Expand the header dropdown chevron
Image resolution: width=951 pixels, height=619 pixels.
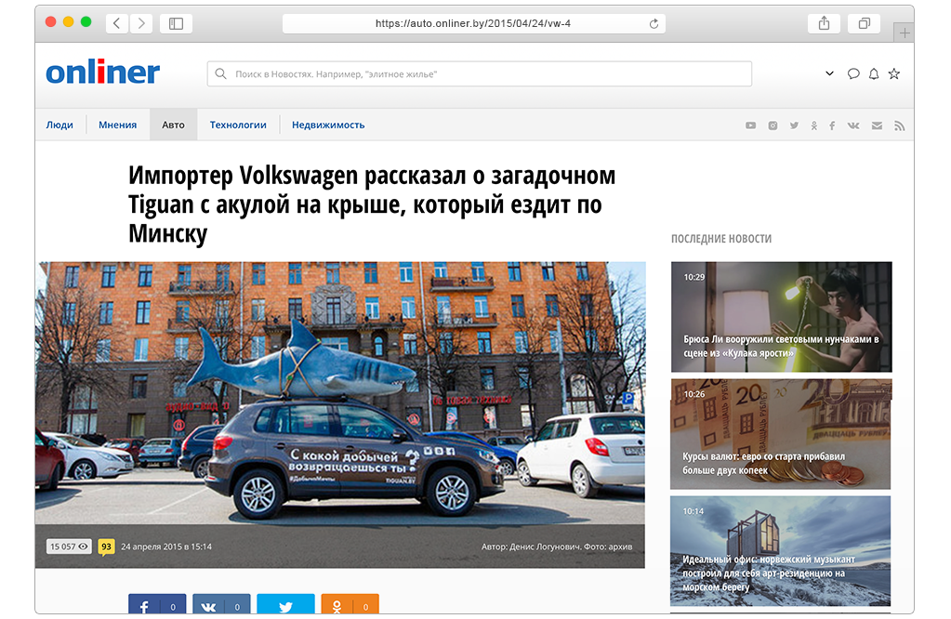[x=829, y=73]
